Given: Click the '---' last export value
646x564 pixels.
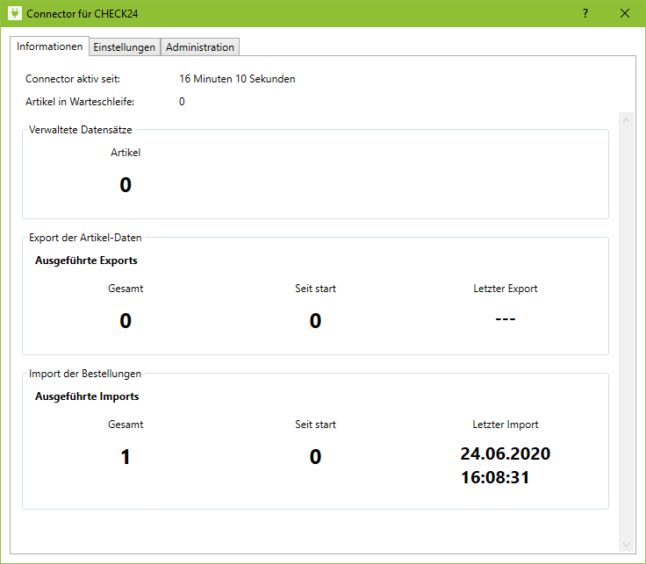Looking at the screenshot, I should click(x=506, y=319).
